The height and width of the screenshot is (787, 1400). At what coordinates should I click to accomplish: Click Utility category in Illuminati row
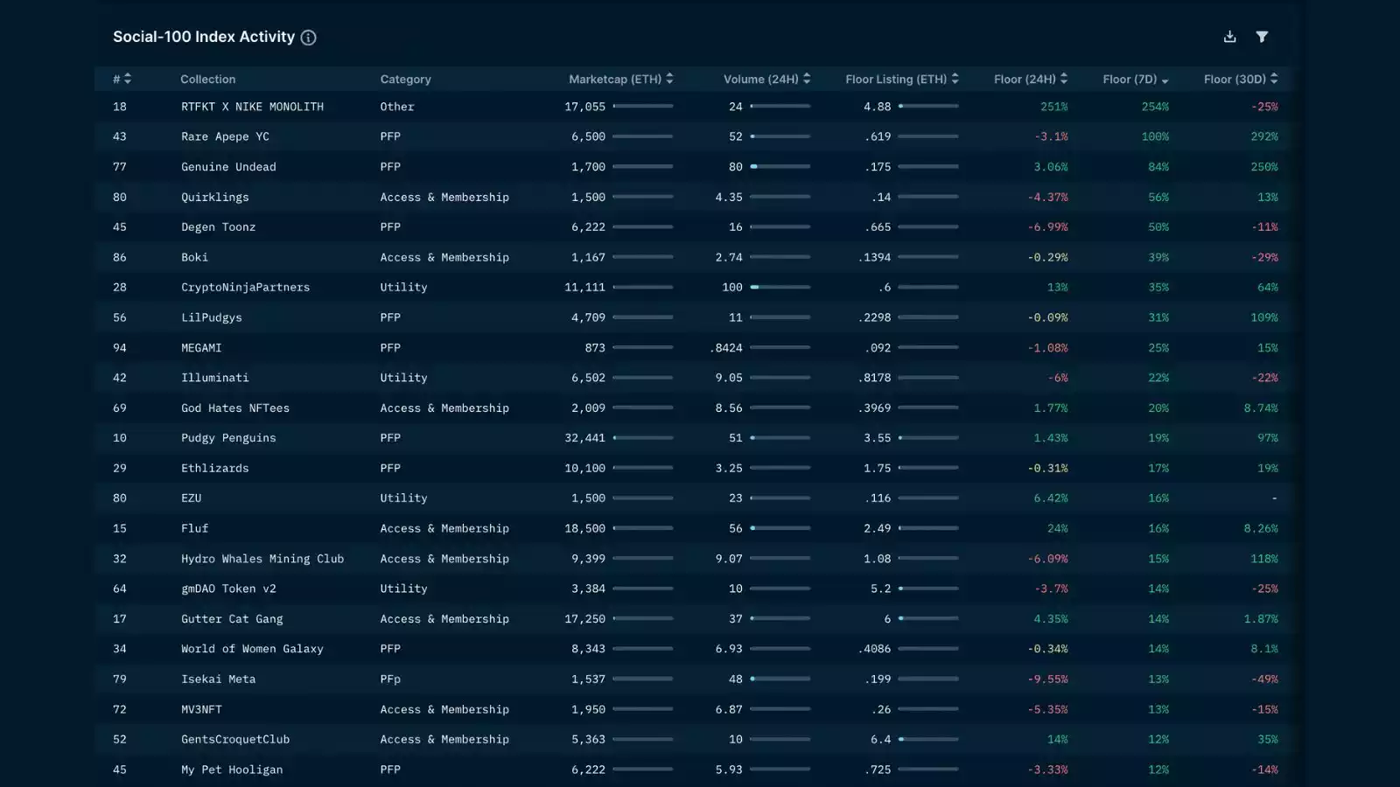403,378
